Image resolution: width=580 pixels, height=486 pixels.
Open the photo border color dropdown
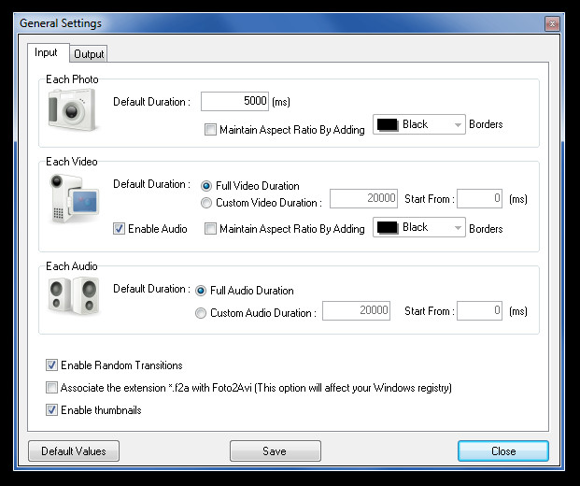pyautogui.click(x=419, y=124)
